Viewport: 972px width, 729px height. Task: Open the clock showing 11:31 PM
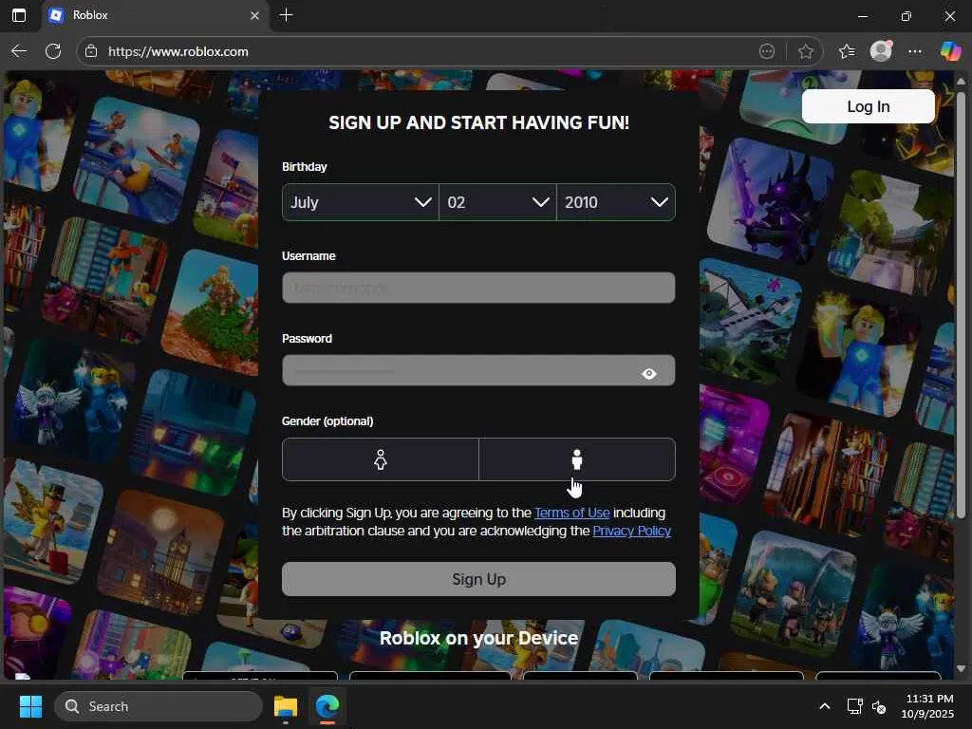click(928, 706)
